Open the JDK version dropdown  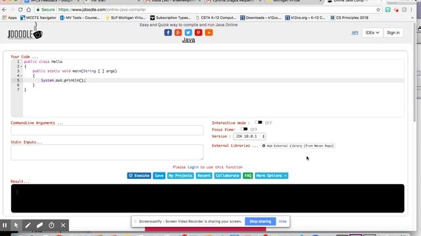tap(249, 136)
